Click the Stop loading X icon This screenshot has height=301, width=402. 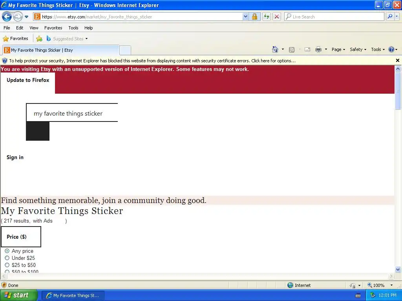coord(277,16)
